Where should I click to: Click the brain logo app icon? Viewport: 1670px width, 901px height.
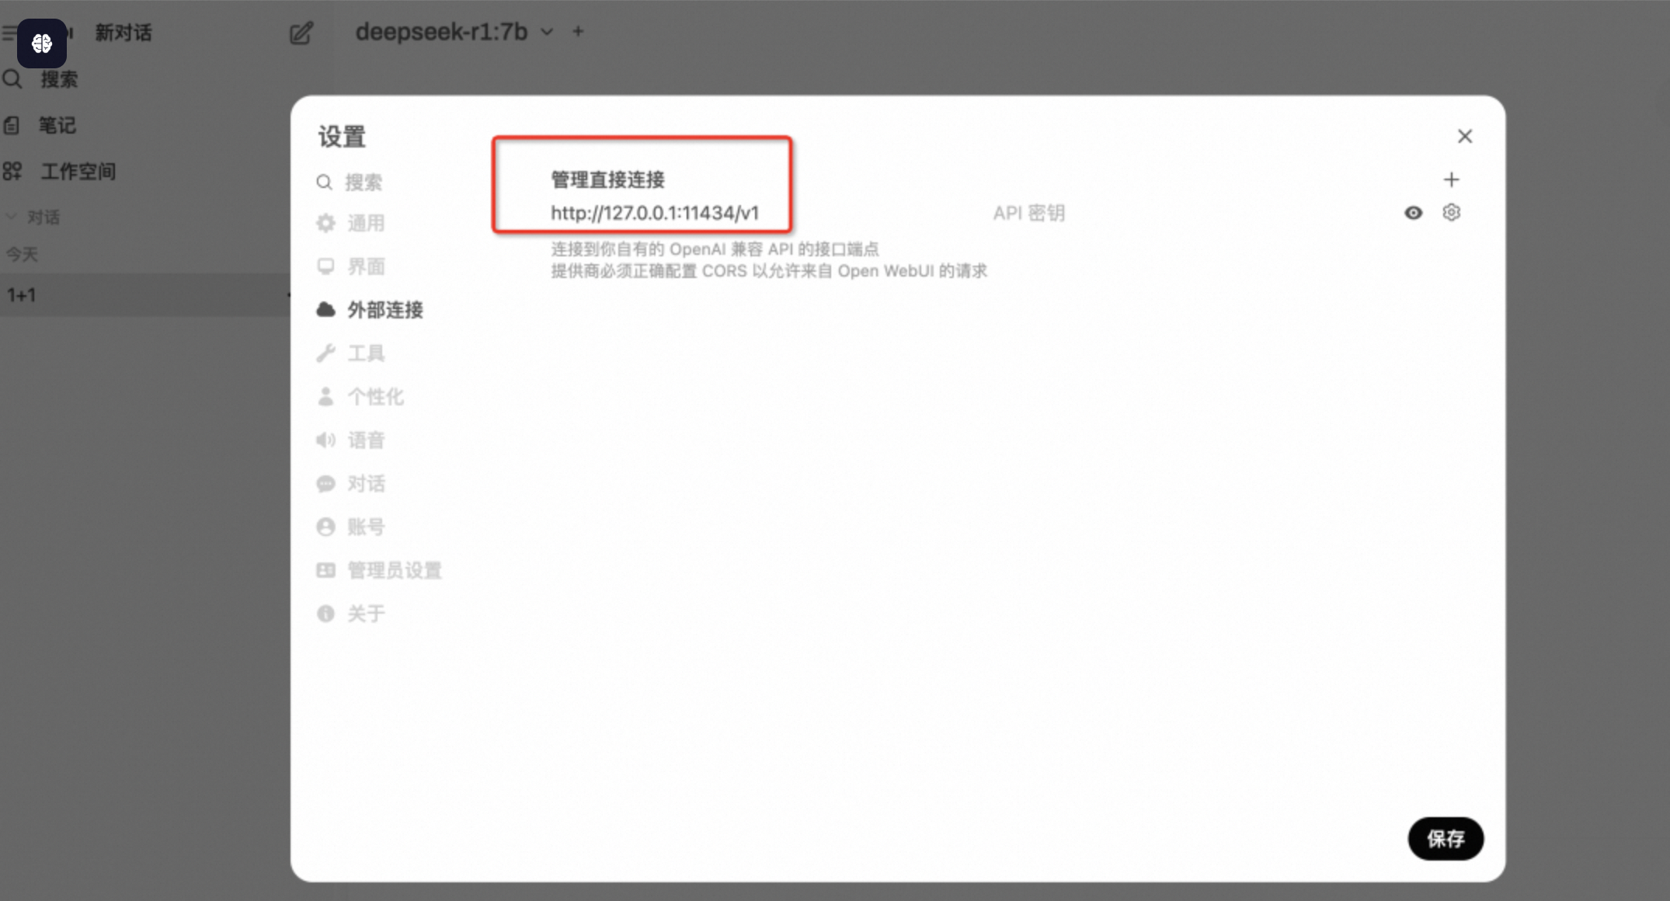pos(42,43)
